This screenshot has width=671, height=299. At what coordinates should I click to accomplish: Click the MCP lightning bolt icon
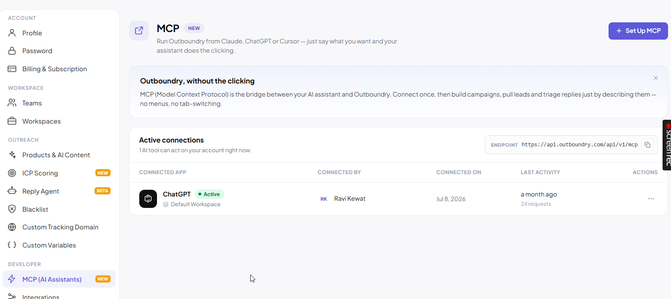12,279
